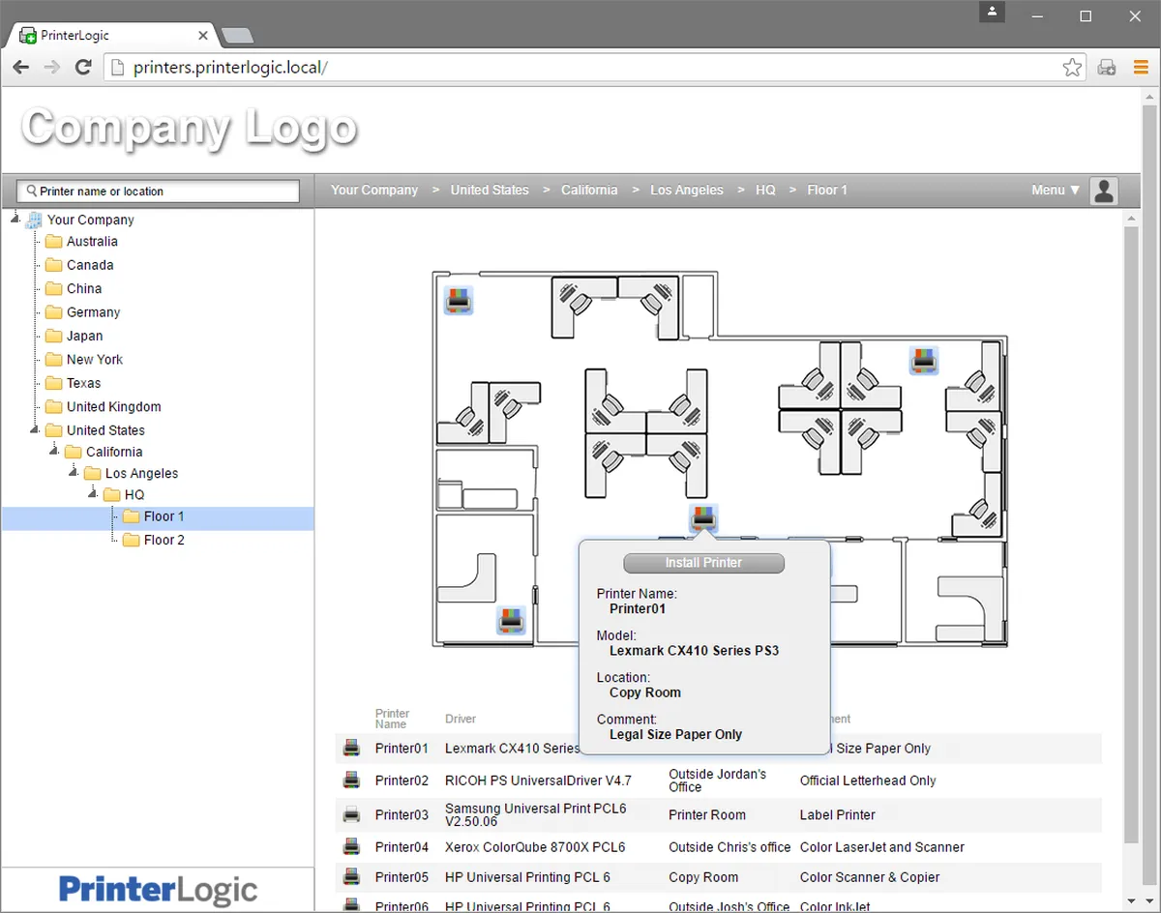Collapse the California tree branch
Image resolution: width=1161 pixels, height=913 pixels.
pyautogui.click(x=53, y=452)
